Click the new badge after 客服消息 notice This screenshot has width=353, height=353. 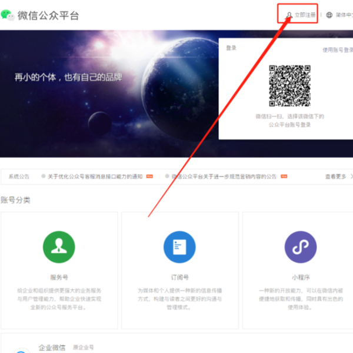(149, 176)
